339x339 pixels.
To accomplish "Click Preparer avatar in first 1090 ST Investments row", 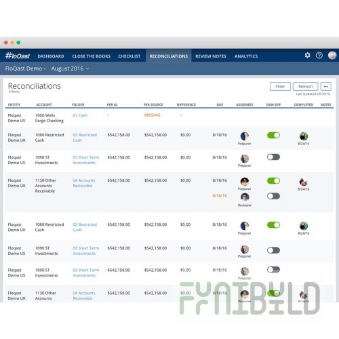I will tap(245, 159).
